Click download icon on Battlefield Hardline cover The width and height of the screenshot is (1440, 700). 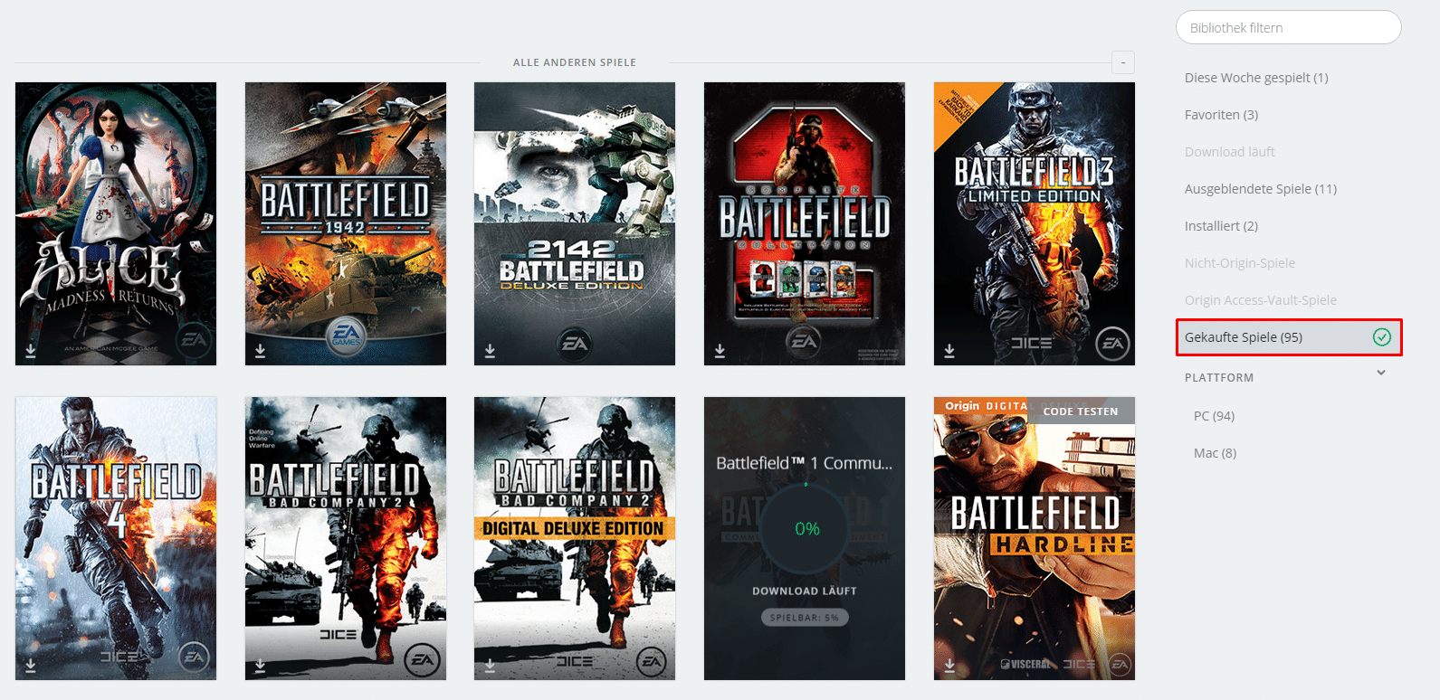click(949, 666)
